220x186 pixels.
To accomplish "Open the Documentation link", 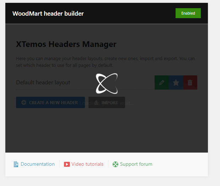I will point(34,164).
